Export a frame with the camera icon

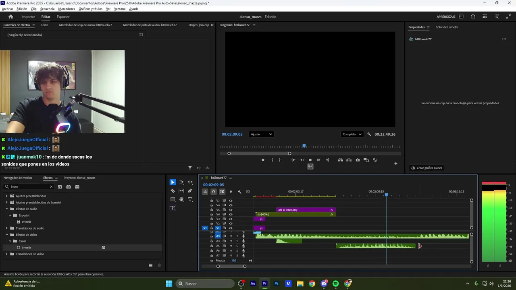pos(358,160)
